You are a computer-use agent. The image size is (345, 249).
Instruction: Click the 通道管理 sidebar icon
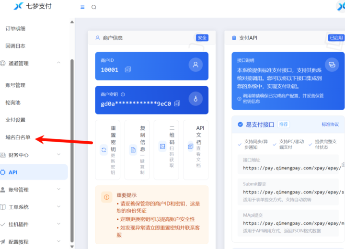pyautogui.click(x=3, y=63)
